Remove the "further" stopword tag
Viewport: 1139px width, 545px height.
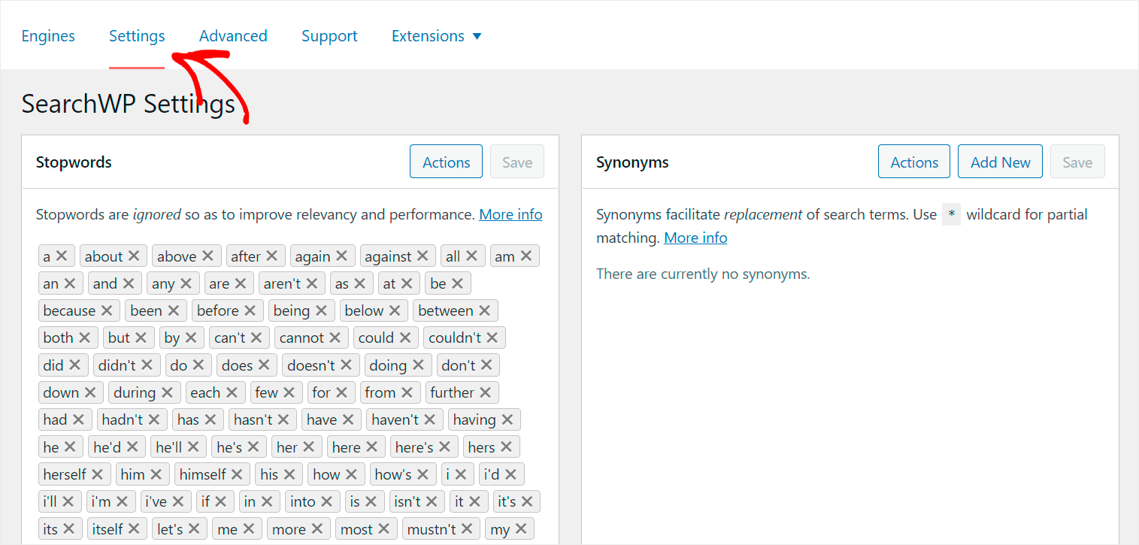pos(486,392)
